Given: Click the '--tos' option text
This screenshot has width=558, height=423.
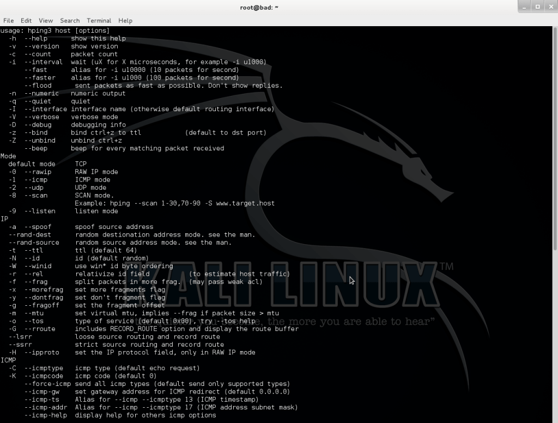Looking at the screenshot, I should pyautogui.click(x=34, y=321).
